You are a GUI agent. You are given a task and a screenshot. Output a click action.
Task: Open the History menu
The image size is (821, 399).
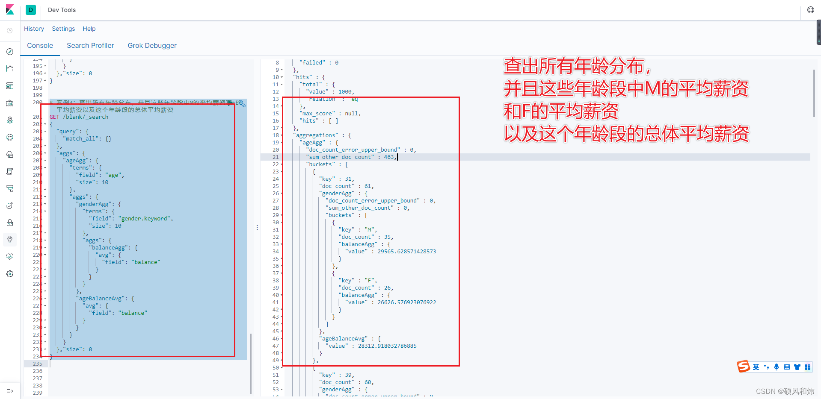(x=34, y=29)
